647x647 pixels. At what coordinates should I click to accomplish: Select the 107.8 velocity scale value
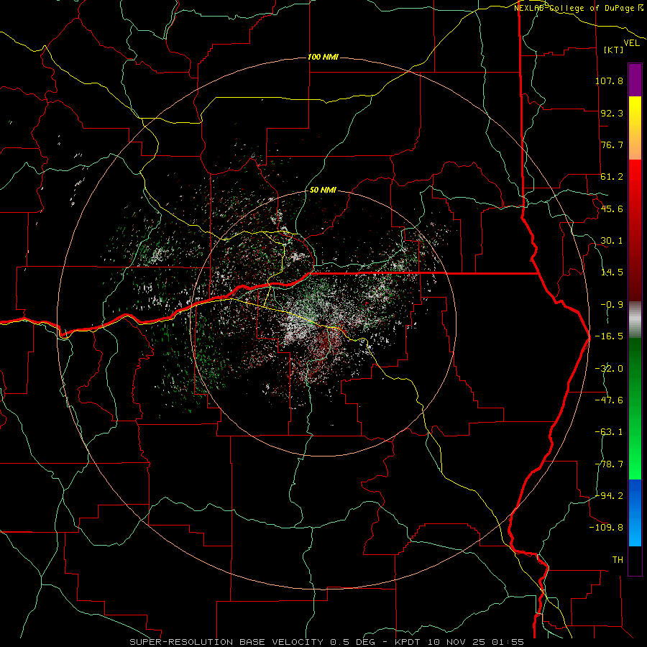pyautogui.click(x=609, y=81)
